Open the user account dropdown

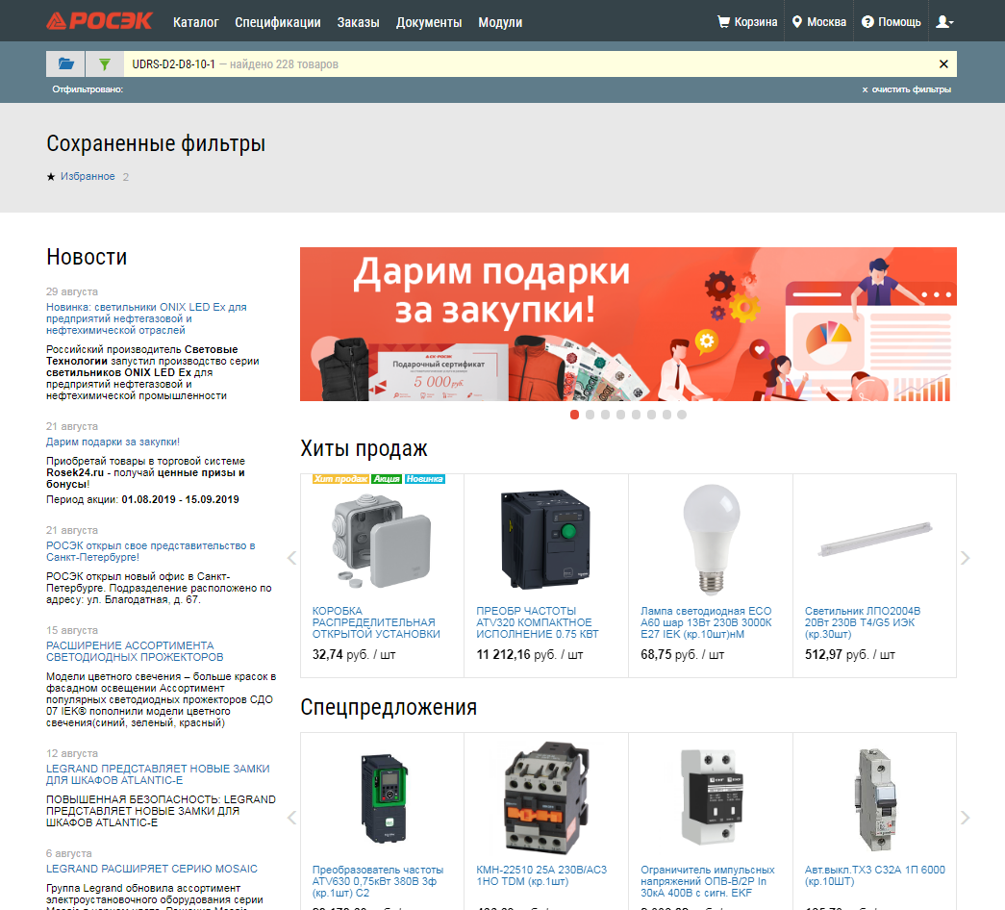pyautogui.click(x=944, y=22)
